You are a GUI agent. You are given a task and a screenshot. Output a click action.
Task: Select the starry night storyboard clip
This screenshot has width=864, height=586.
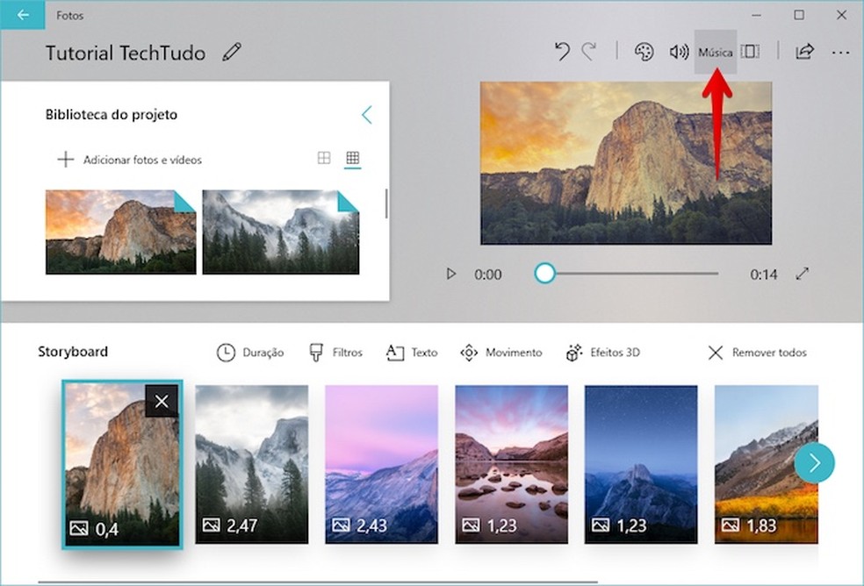point(641,464)
